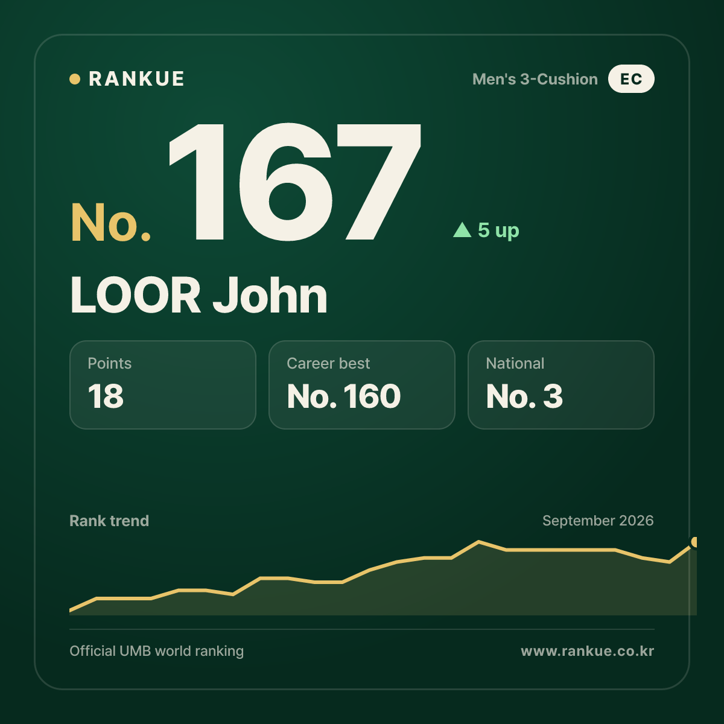Screen dimensions: 724x724
Task: Click 'Official UMB world ranking' text
Action: [x=157, y=651]
